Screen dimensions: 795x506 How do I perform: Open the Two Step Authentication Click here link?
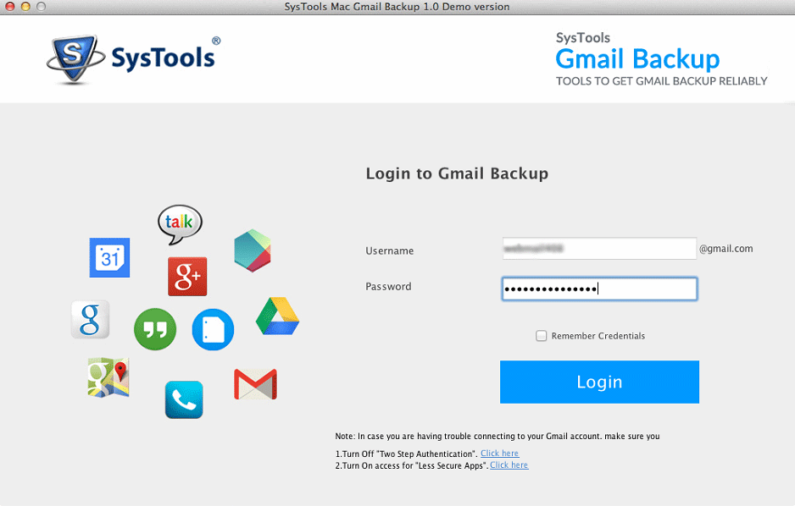[499, 453]
